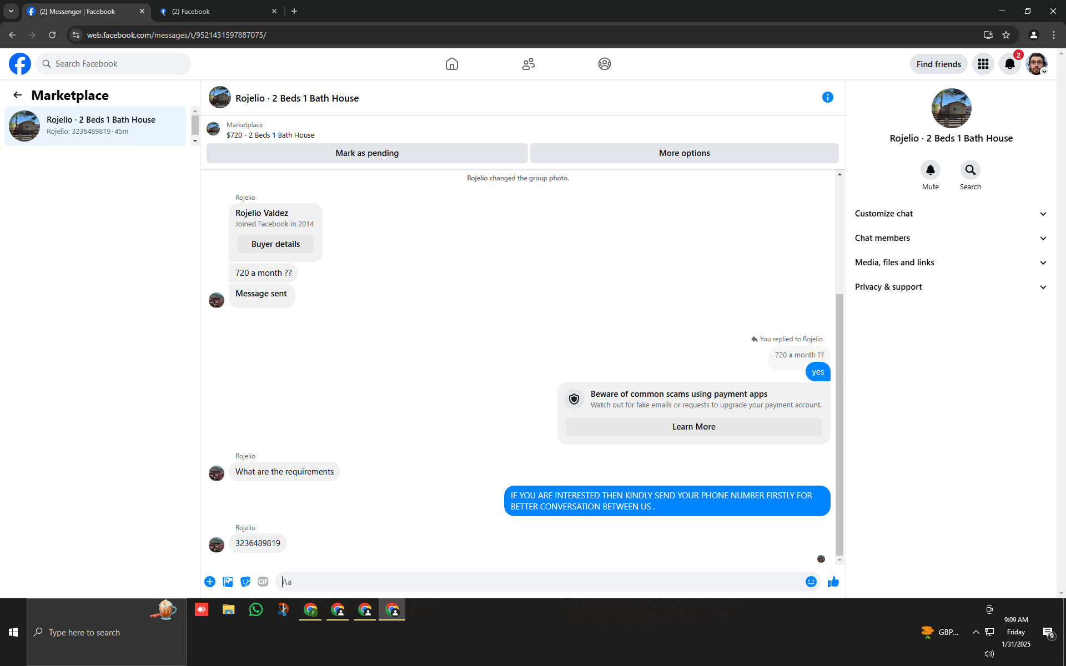Open the Groups icon in top navigation
The width and height of the screenshot is (1066, 666).
point(605,64)
